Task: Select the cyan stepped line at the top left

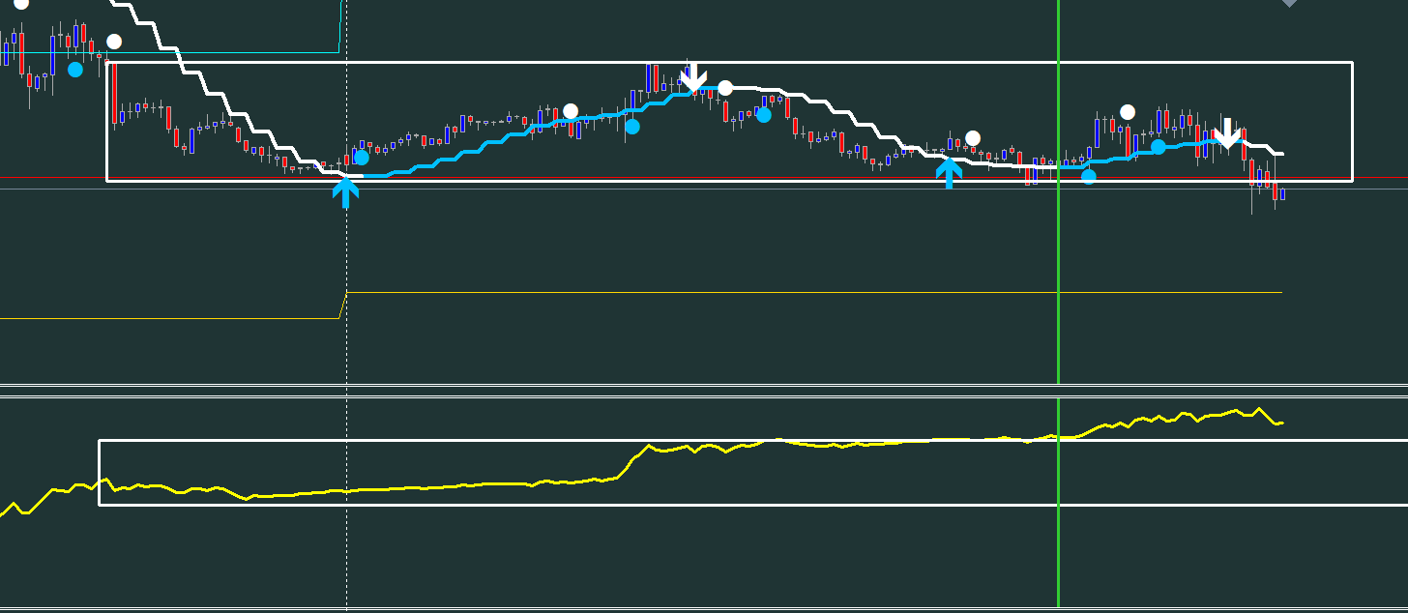Action: click(x=170, y=52)
